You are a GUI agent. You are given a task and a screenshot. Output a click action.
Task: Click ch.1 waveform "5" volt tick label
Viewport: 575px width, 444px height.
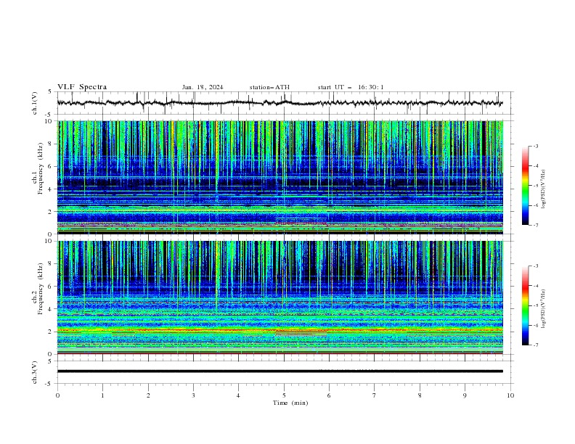pos(50,91)
